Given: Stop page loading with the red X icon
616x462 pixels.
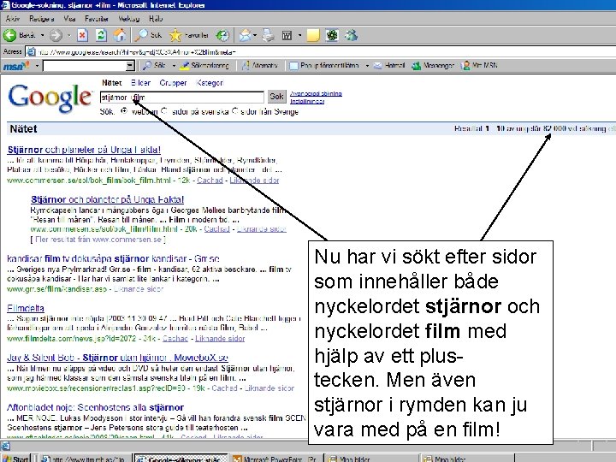Looking at the screenshot, I should tap(82, 35).
